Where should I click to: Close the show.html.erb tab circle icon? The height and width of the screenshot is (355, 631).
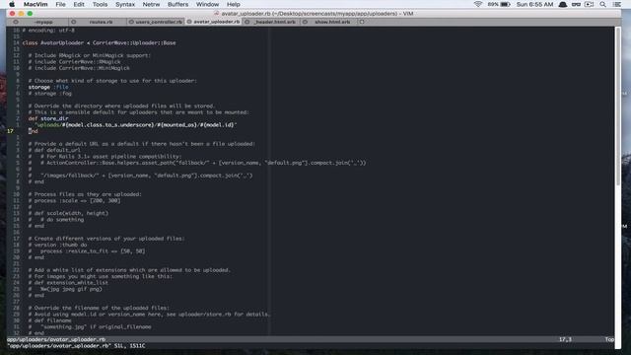point(305,22)
